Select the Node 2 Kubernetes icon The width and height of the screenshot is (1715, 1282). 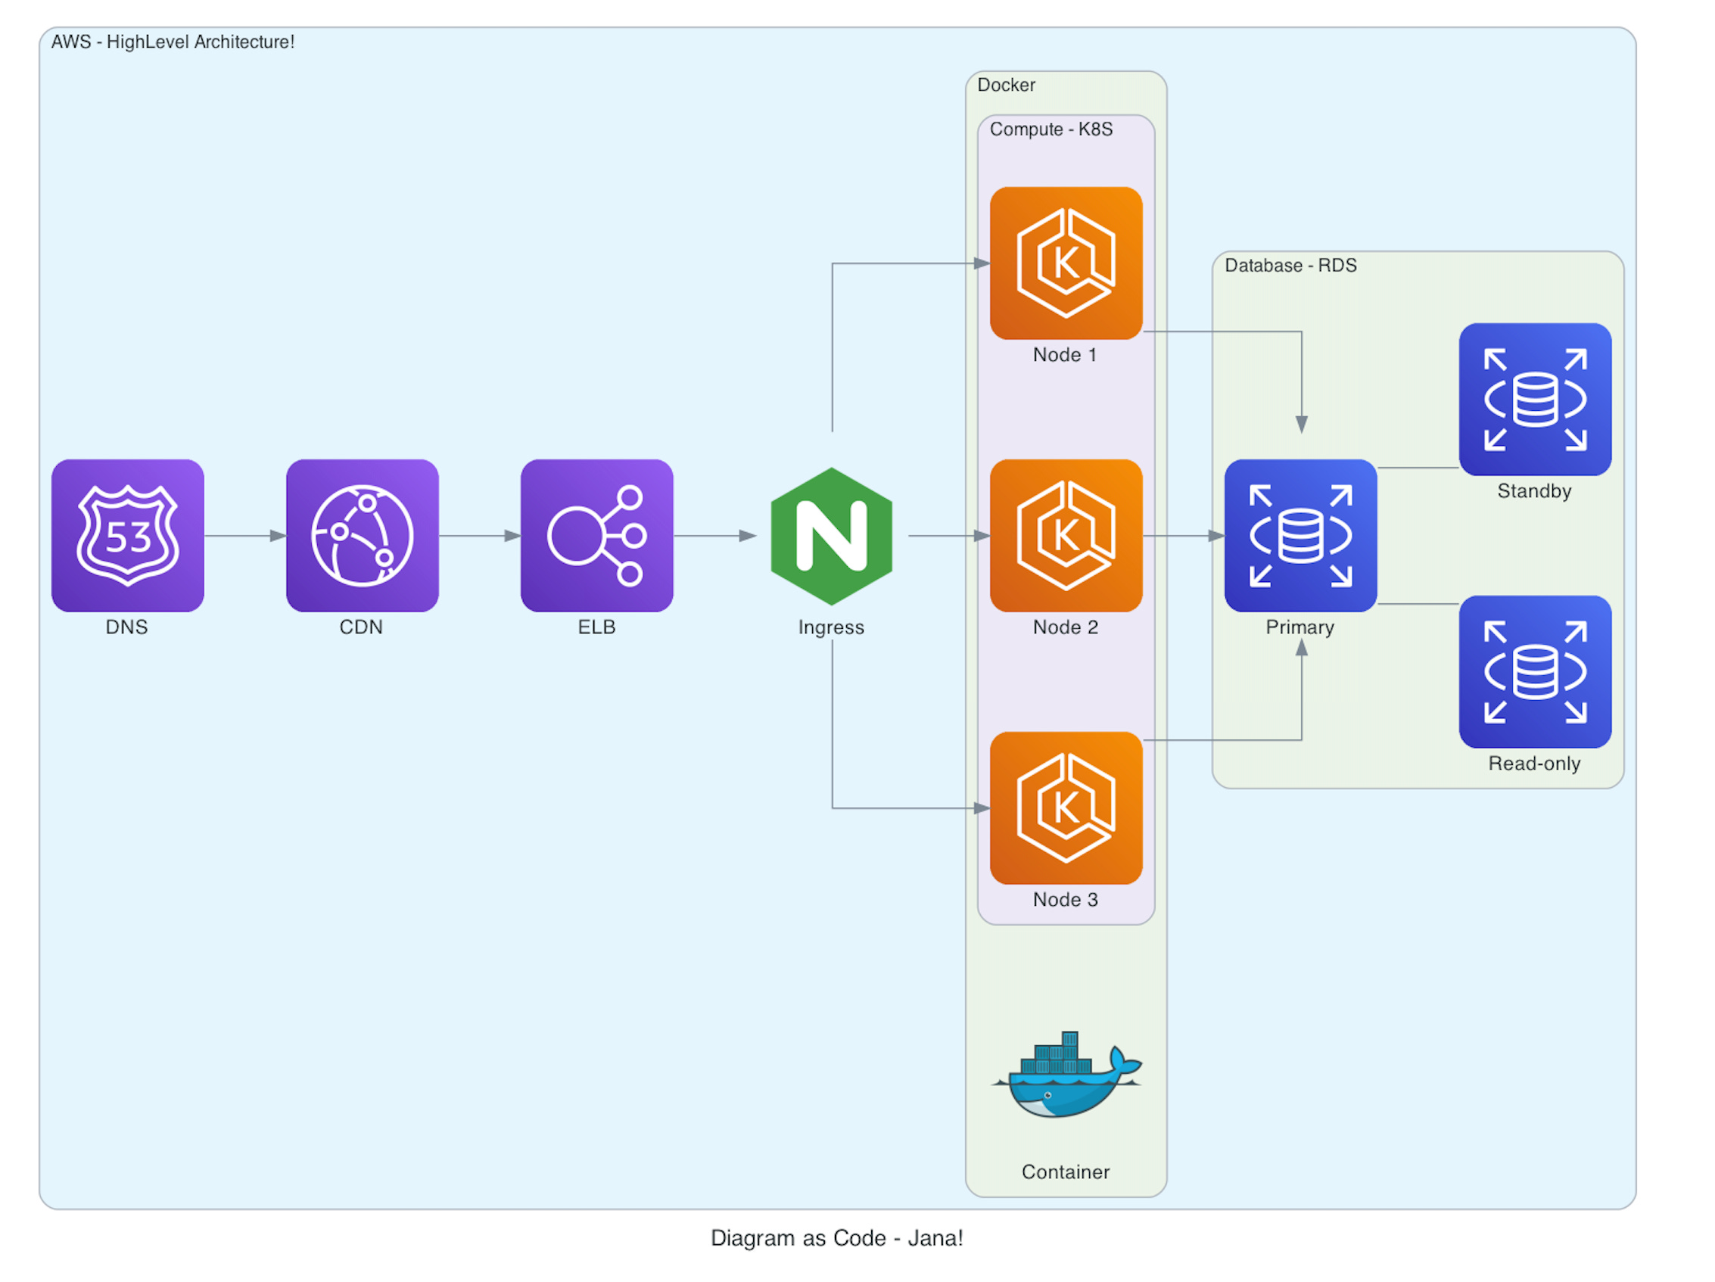point(1066,535)
